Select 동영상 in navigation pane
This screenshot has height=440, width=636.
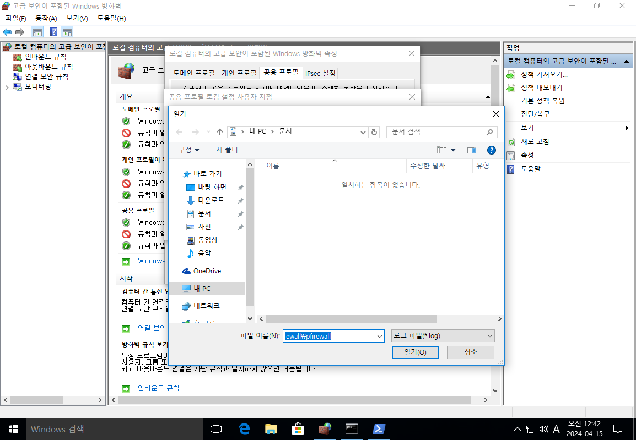click(x=207, y=240)
